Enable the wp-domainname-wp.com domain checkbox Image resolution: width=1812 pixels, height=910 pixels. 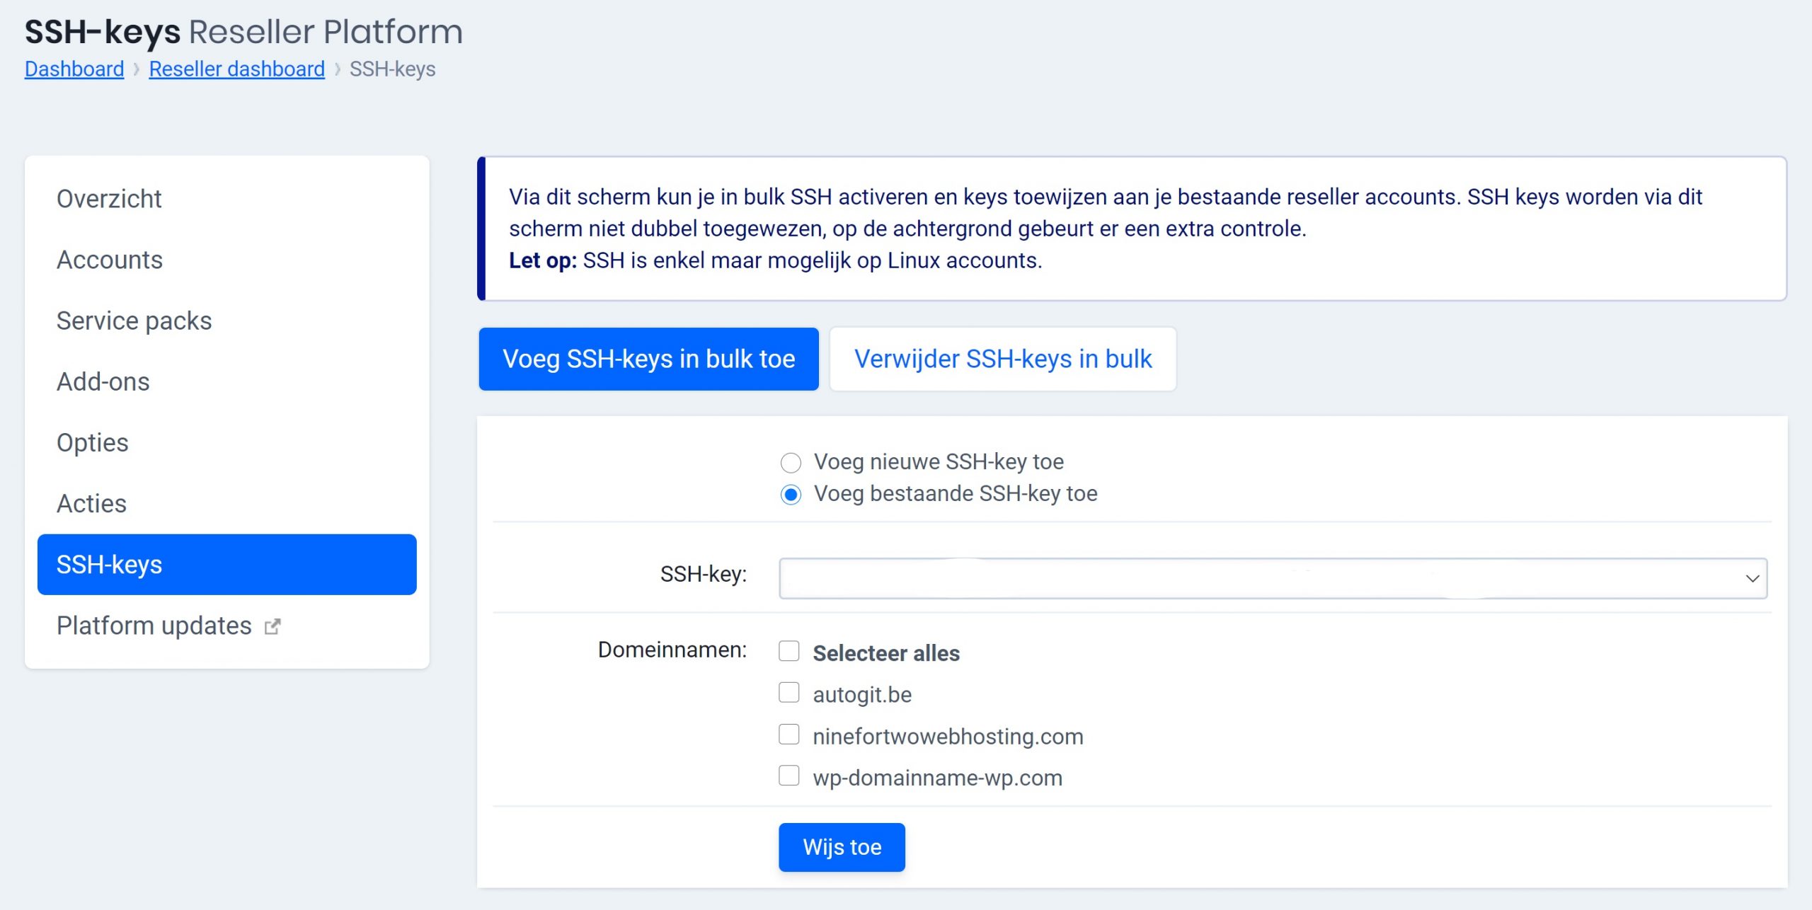click(x=789, y=778)
